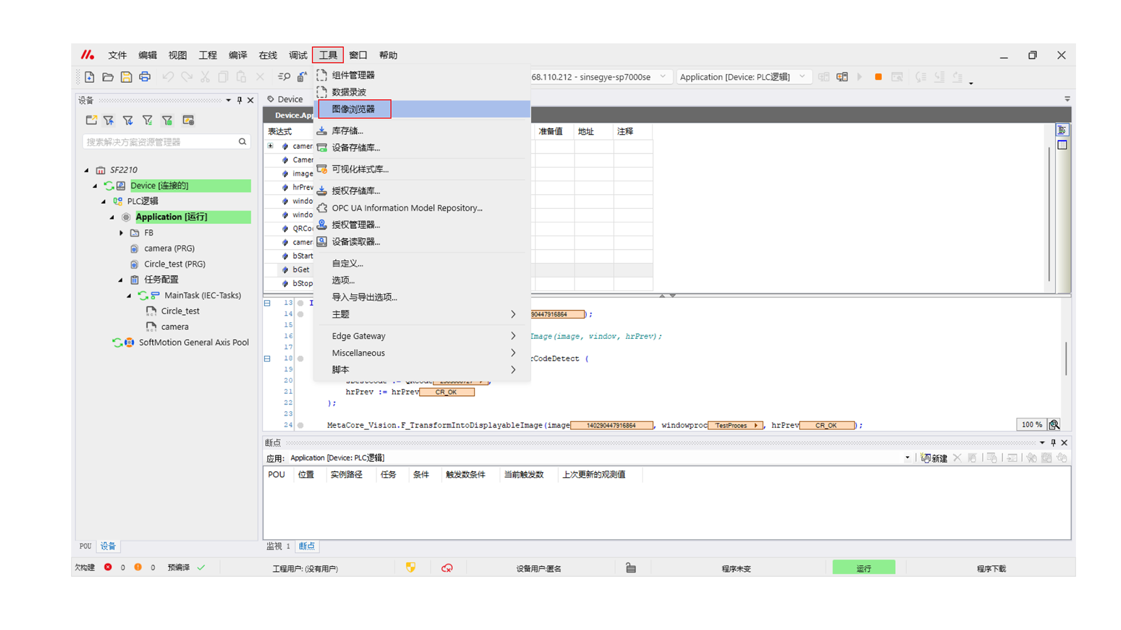Image resolution: width=1121 pixels, height=630 pixels.
Task: Click the open folder toolbar icon
Action: point(108,77)
